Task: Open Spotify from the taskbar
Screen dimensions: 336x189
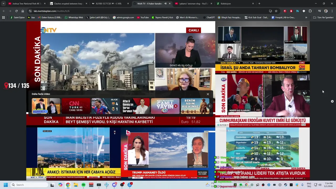Action: coord(83,185)
